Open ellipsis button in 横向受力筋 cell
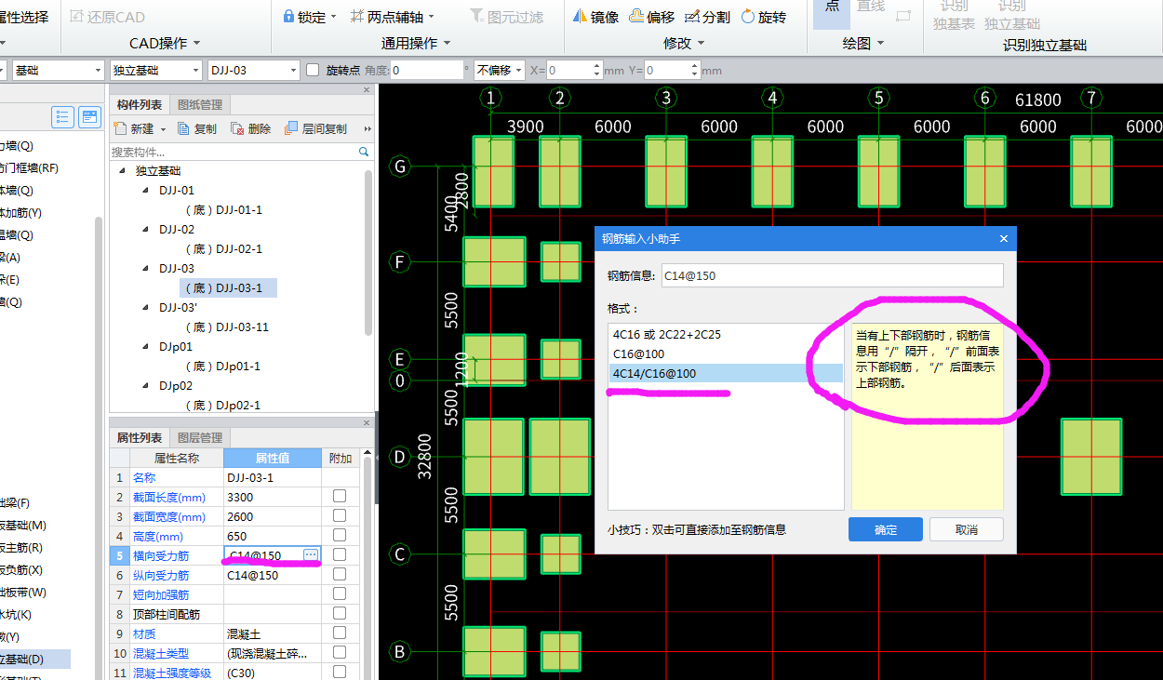The height and width of the screenshot is (680, 1163). [x=311, y=554]
